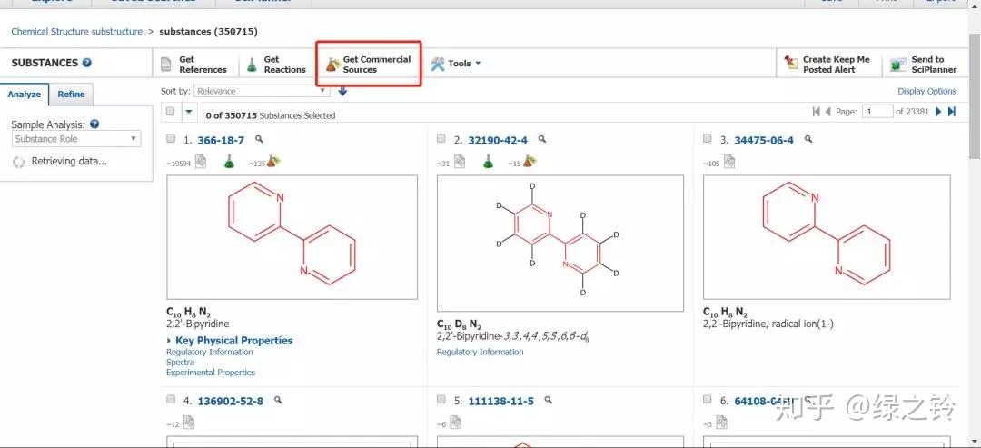Select substance 5 checkbox 111138-11-5
Viewport: 981px width, 448px height.
coord(441,399)
